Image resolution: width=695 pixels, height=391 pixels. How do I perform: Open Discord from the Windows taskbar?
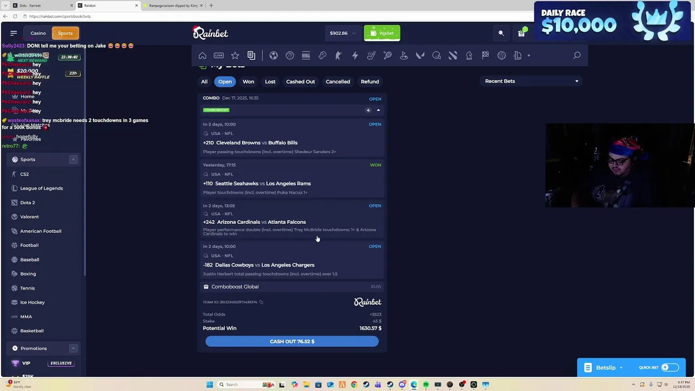click(402, 384)
